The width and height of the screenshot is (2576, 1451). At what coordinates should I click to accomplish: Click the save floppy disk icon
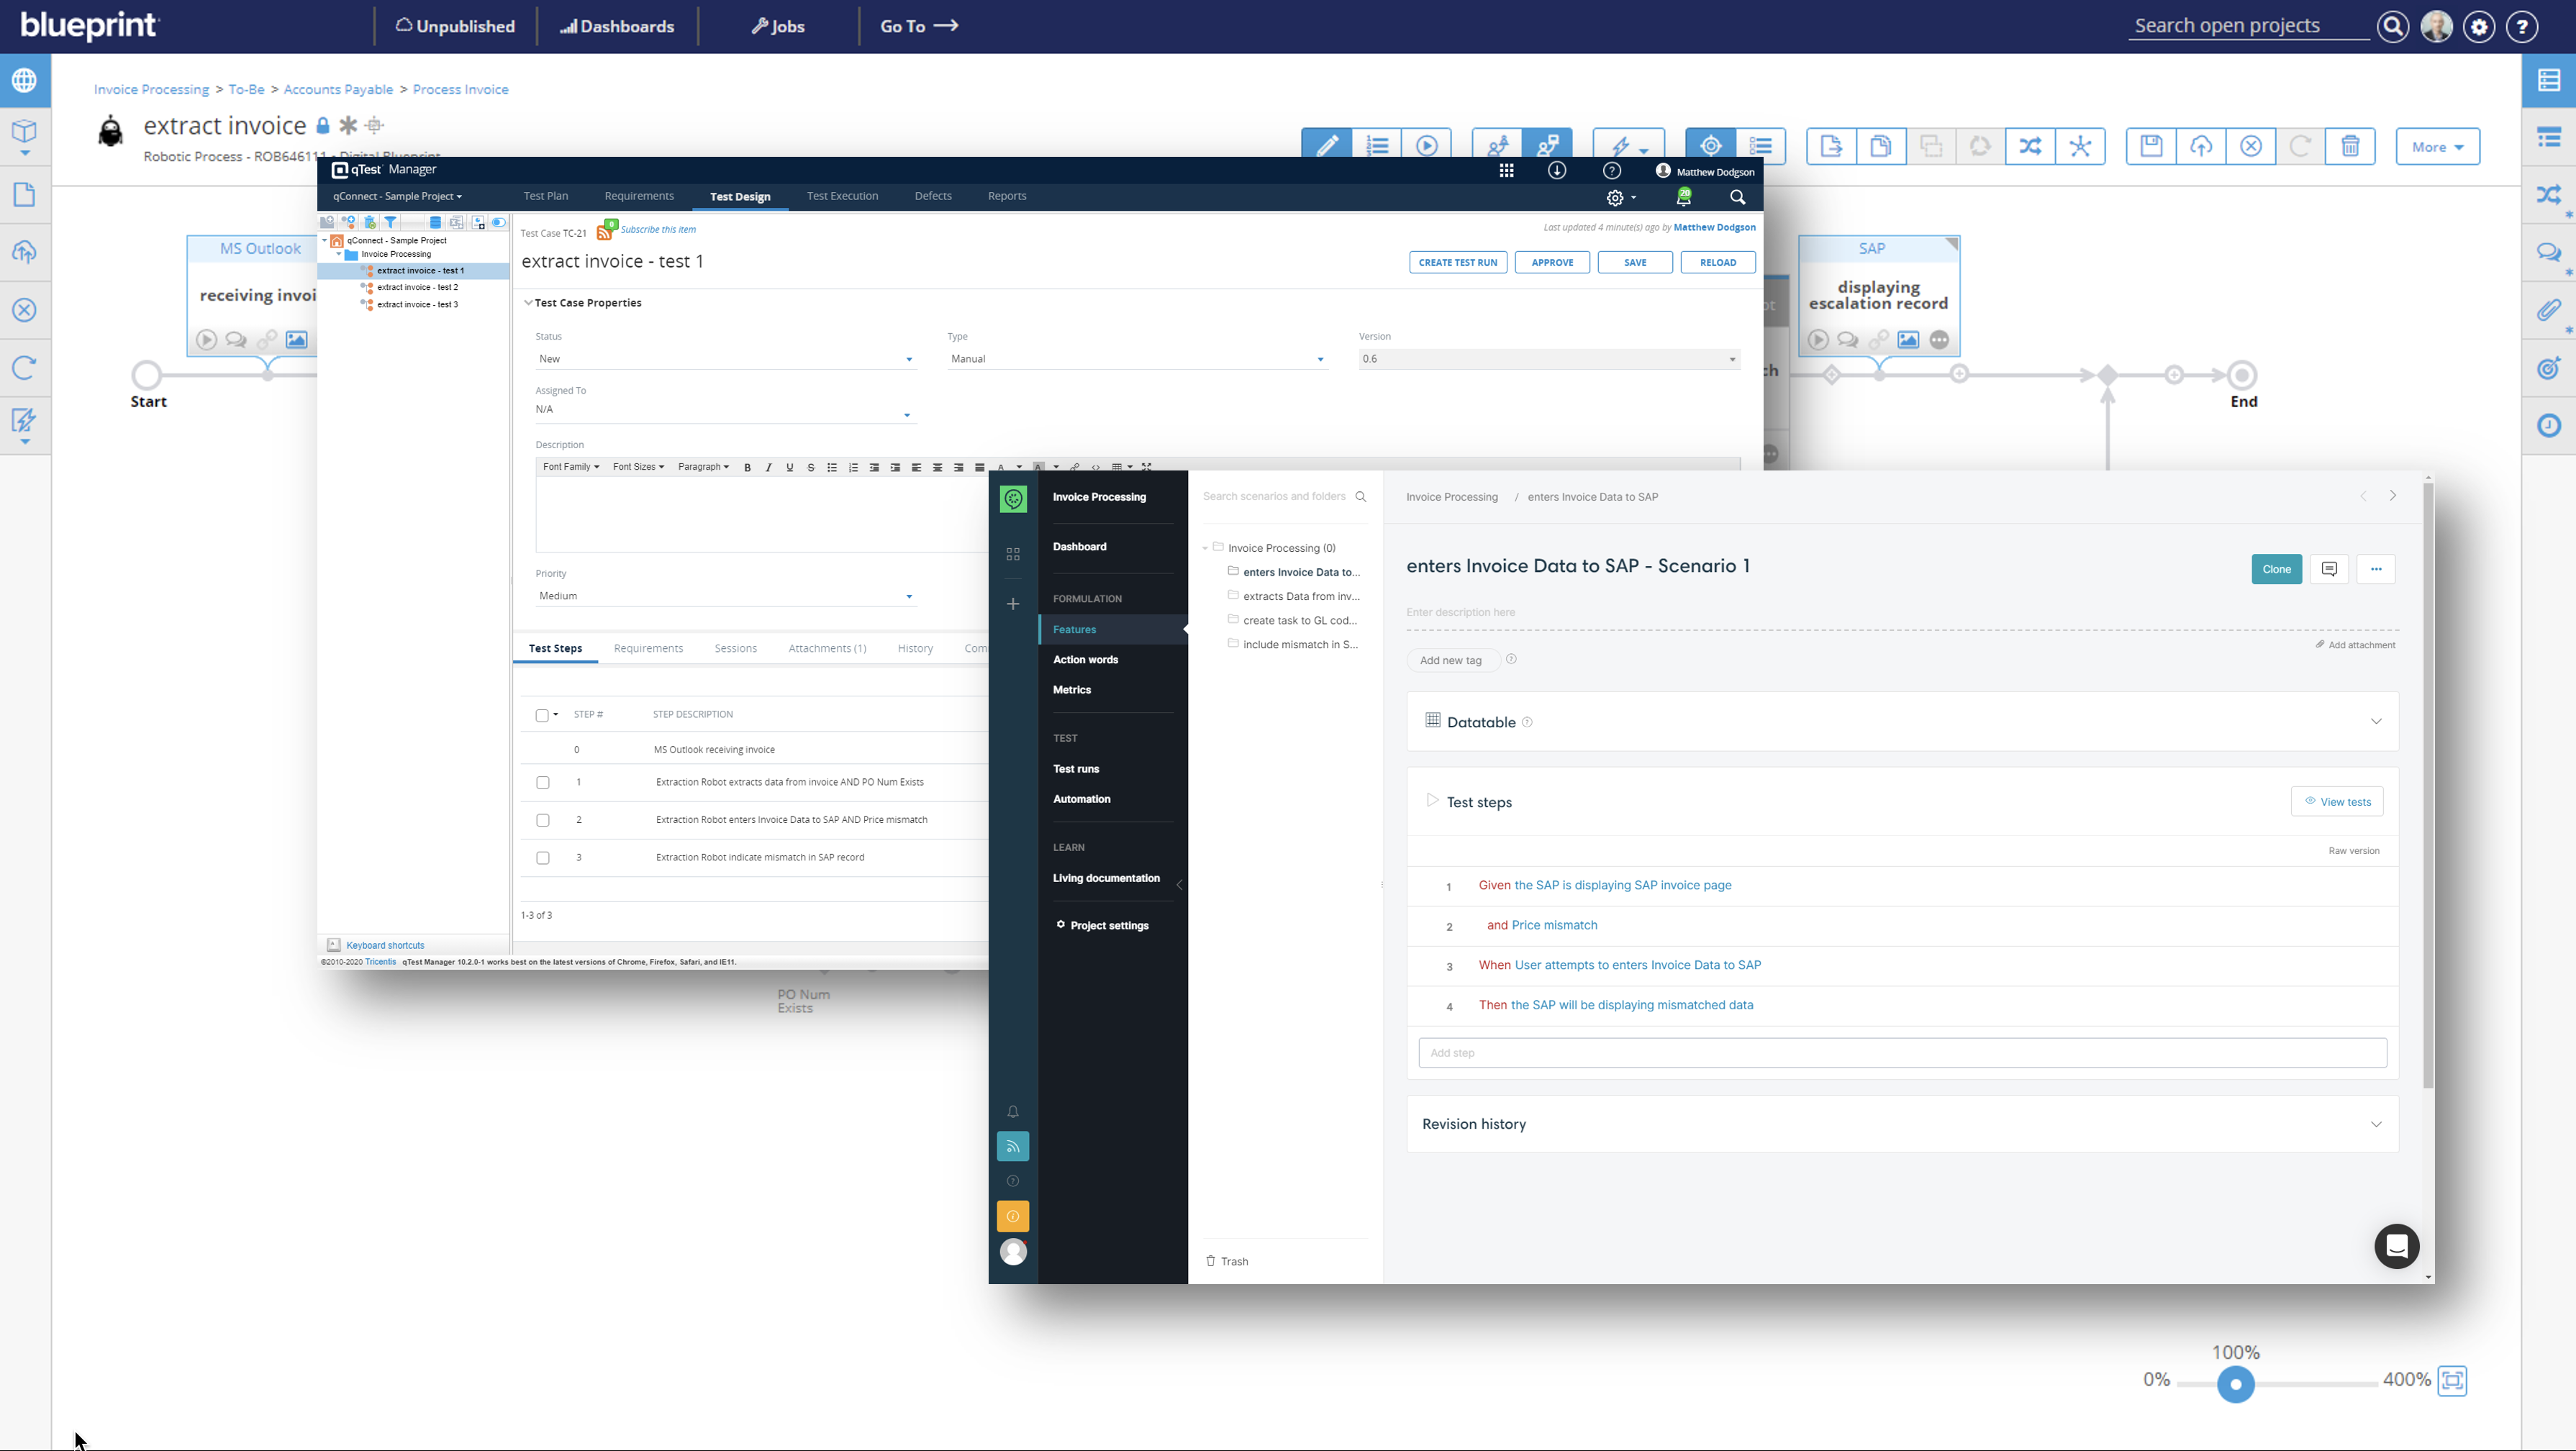click(2151, 146)
